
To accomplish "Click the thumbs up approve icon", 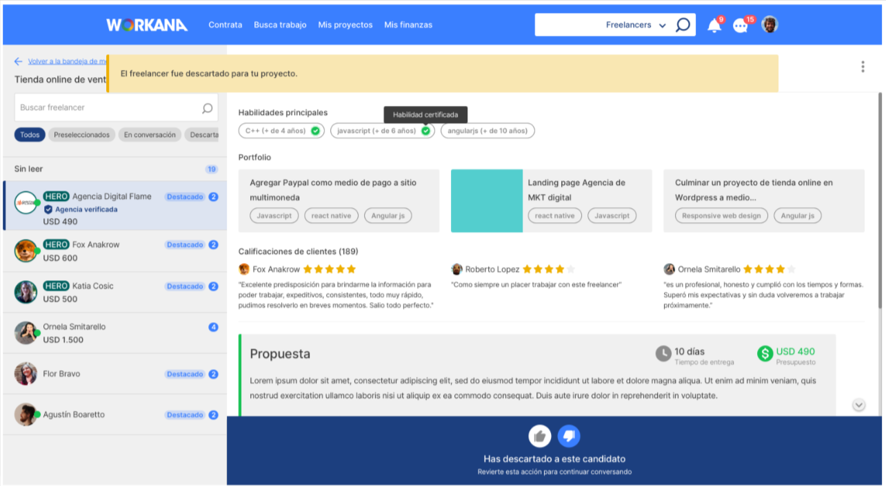I will (x=540, y=436).
